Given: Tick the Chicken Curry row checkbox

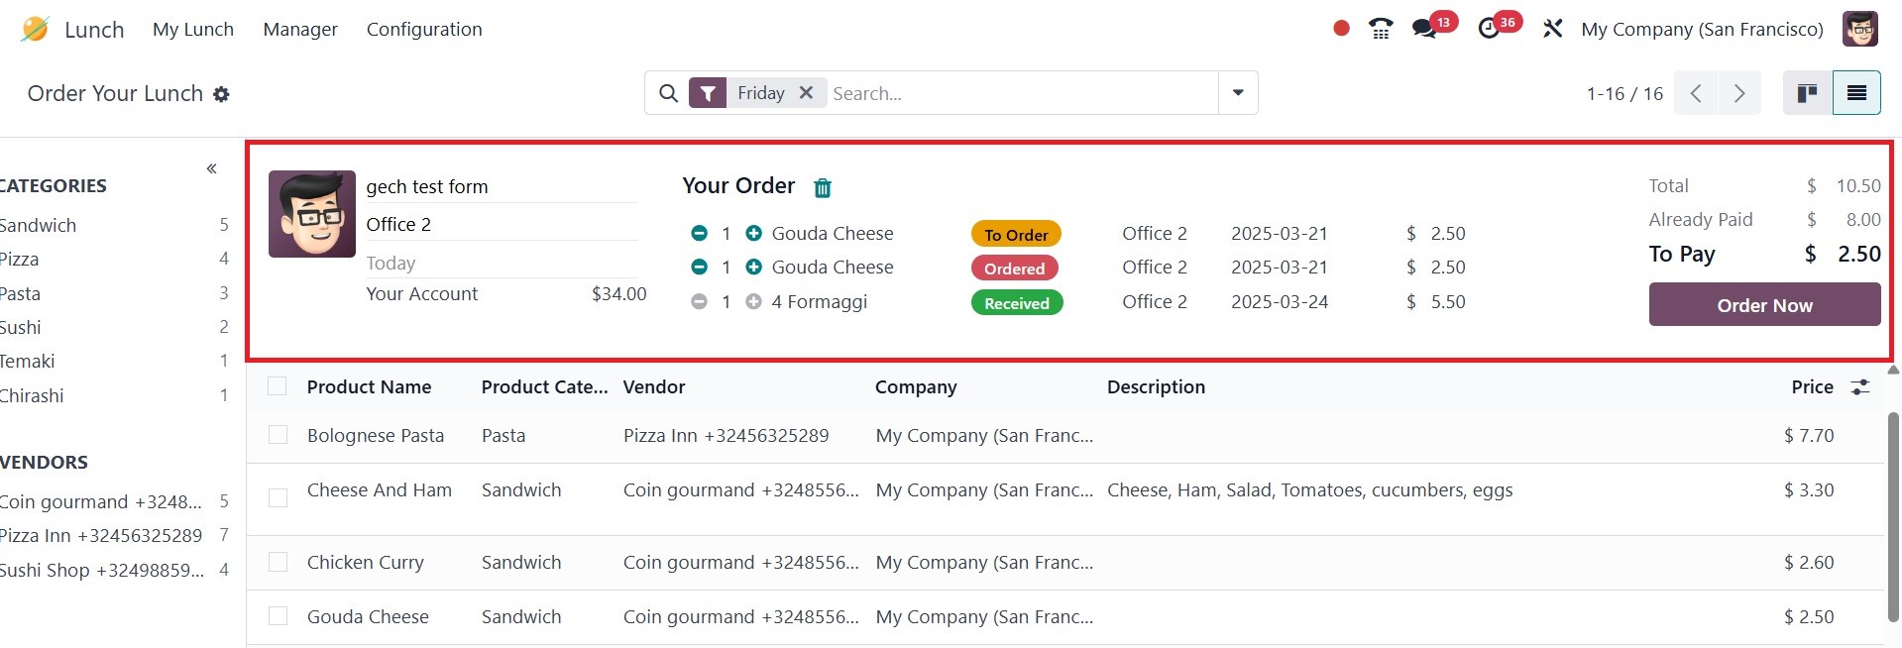Looking at the screenshot, I should tap(278, 562).
